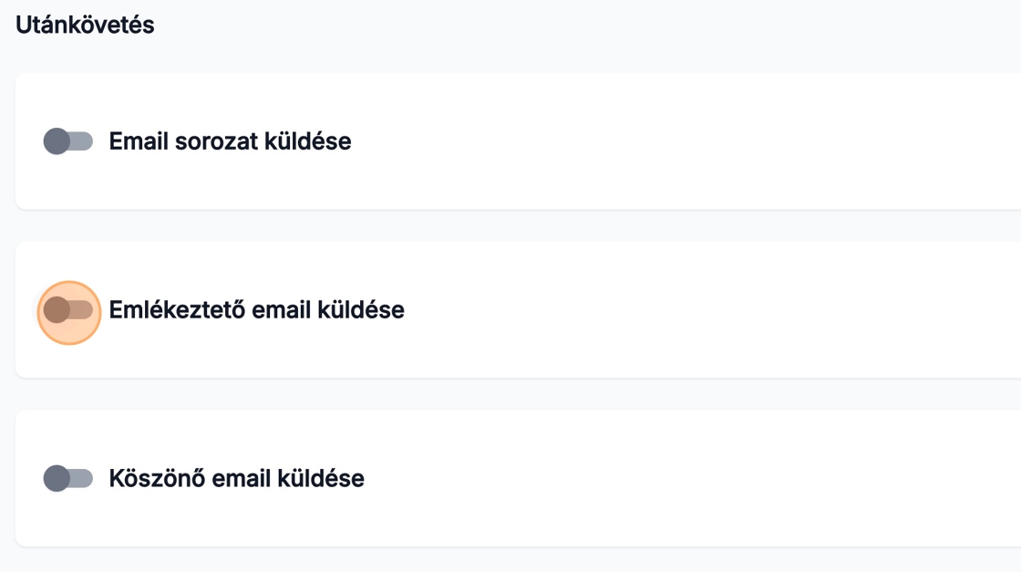Viewport: 1021px width, 572px height.
Task: Enable thank-you email sending switch
Action: click(68, 478)
